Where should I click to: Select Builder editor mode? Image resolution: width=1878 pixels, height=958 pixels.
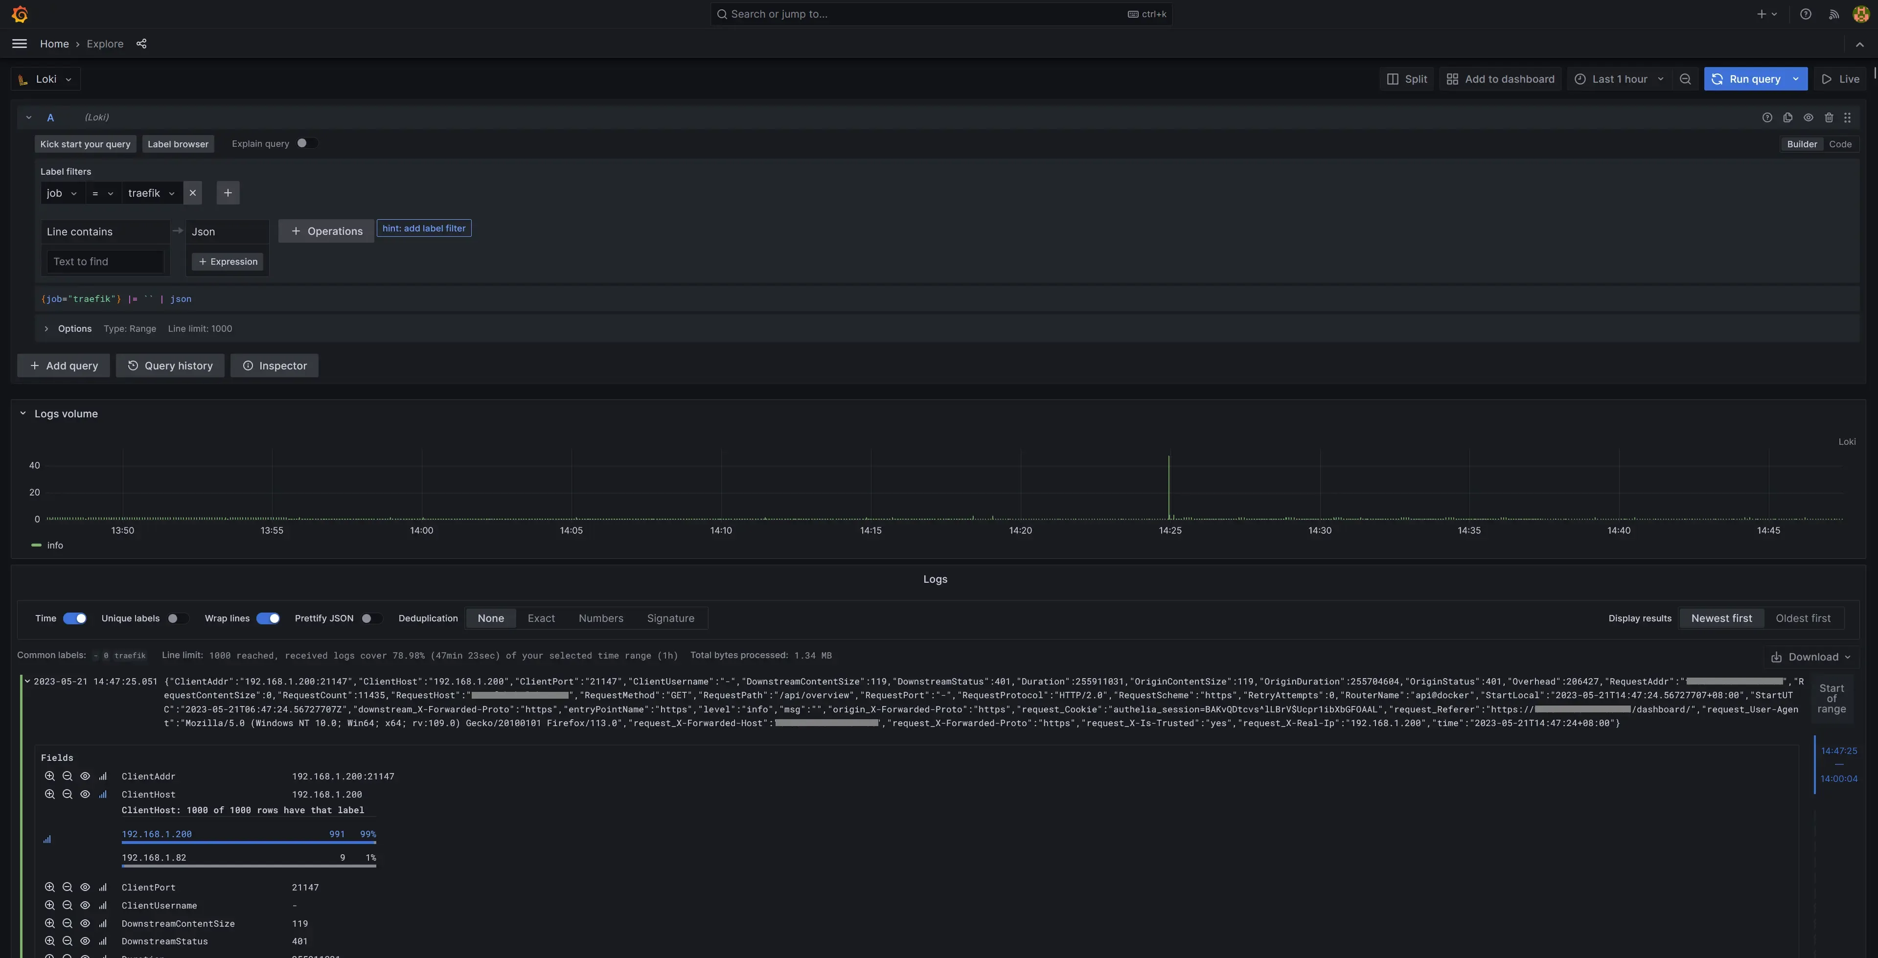click(1802, 144)
